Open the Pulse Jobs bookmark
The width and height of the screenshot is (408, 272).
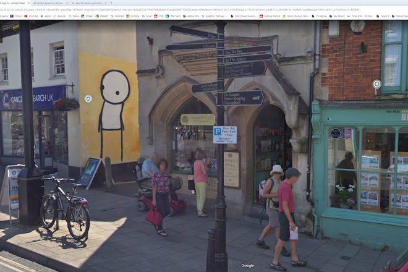(x=360, y=16)
